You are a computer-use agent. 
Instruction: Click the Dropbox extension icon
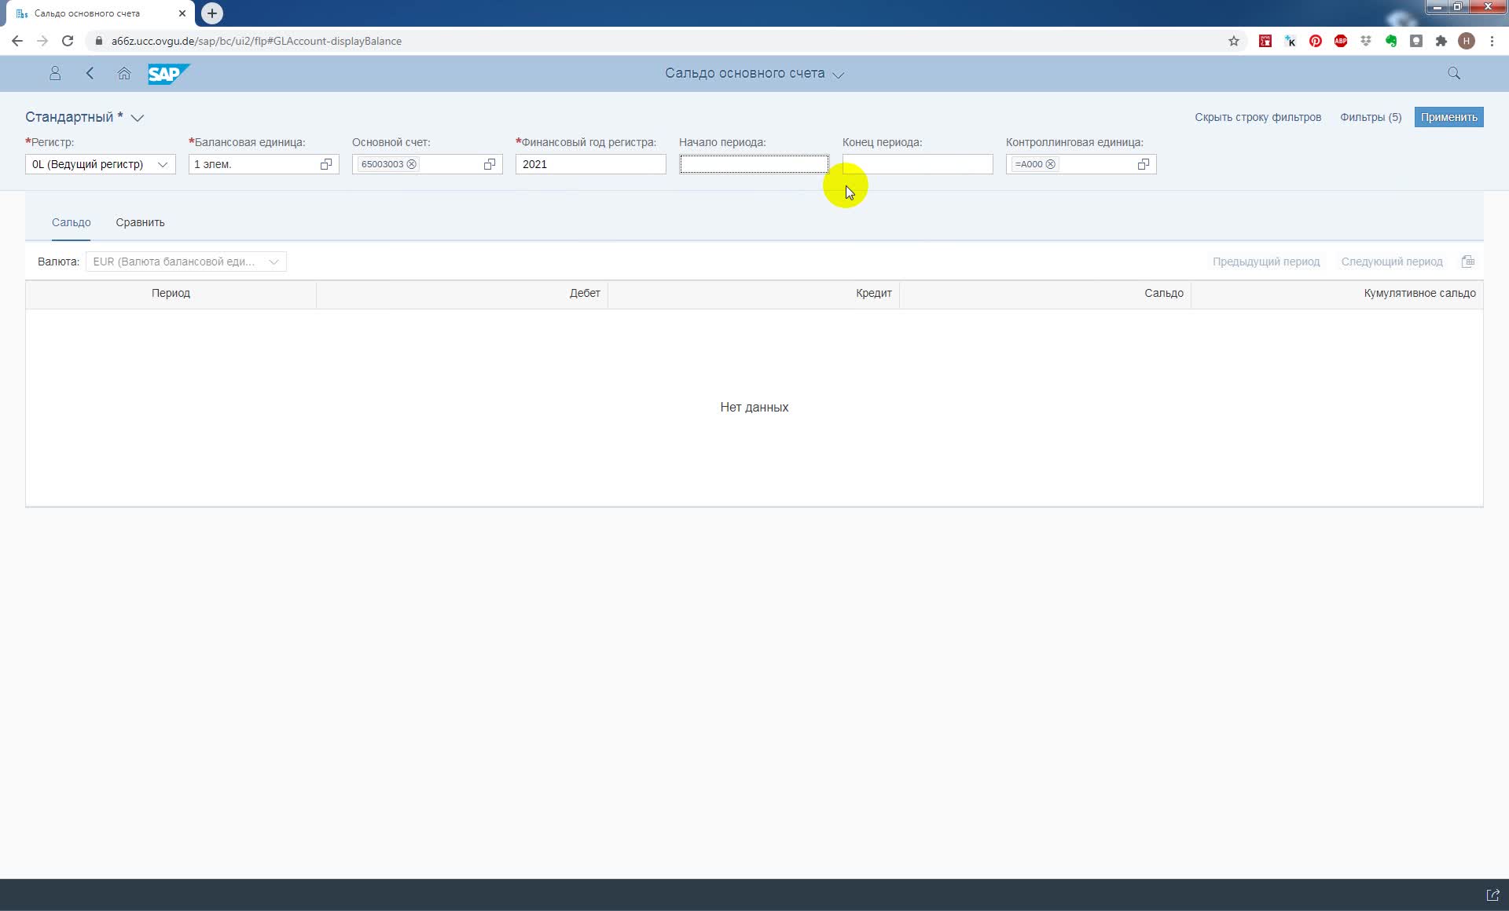(x=1366, y=41)
